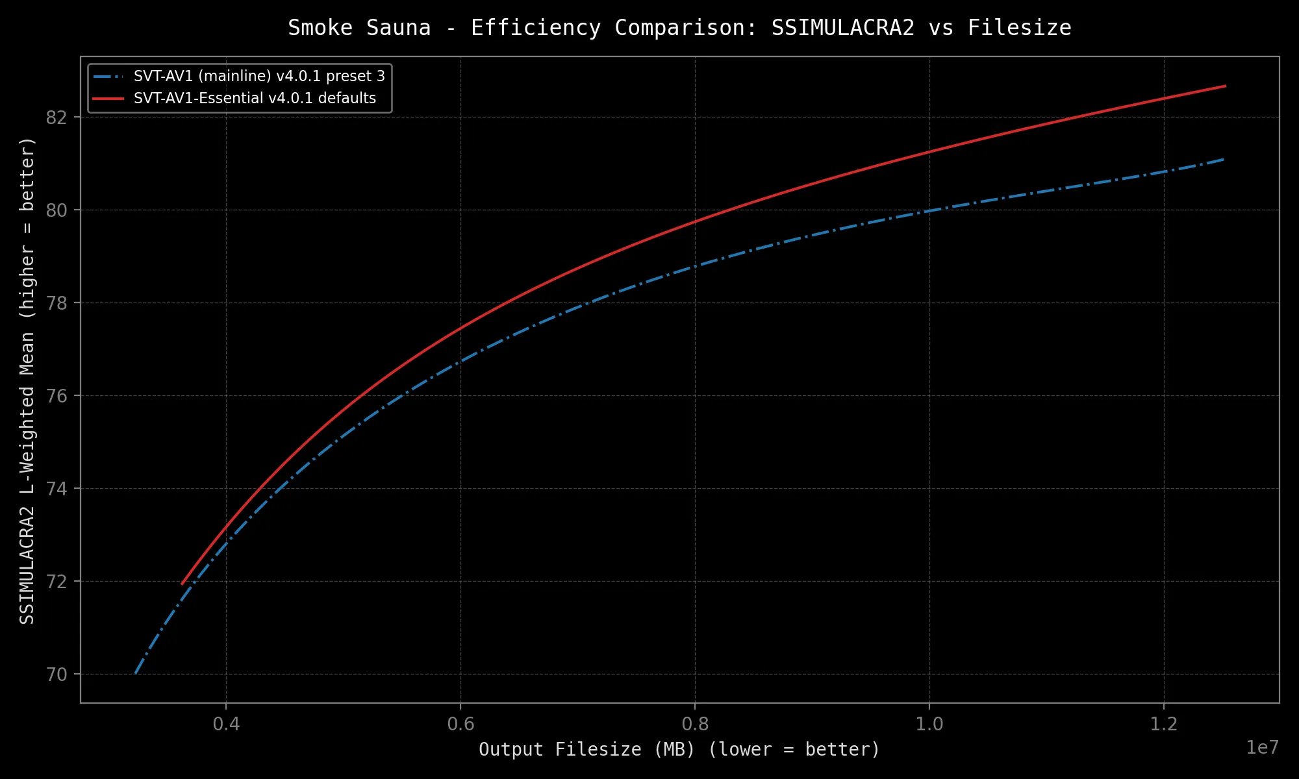Click the 1e7 axis exponent label
Screen dimensions: 1299x779
click(x=1262, y=748)
